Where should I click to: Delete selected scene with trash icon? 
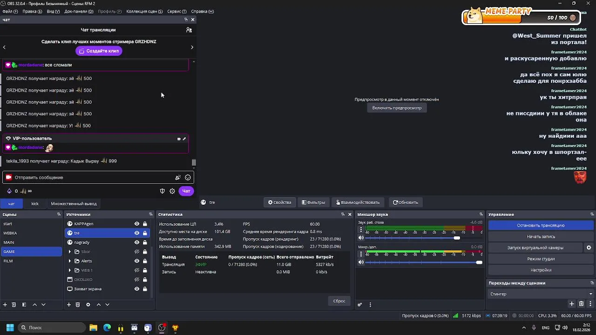(14, 304)
